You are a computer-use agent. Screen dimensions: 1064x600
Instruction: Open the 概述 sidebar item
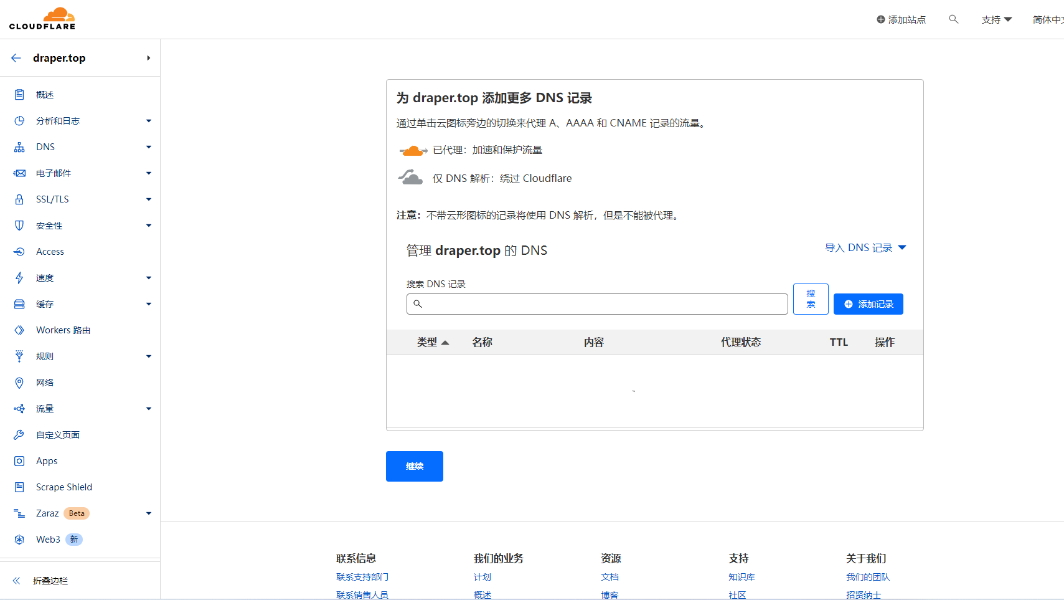tap(45, 95)
